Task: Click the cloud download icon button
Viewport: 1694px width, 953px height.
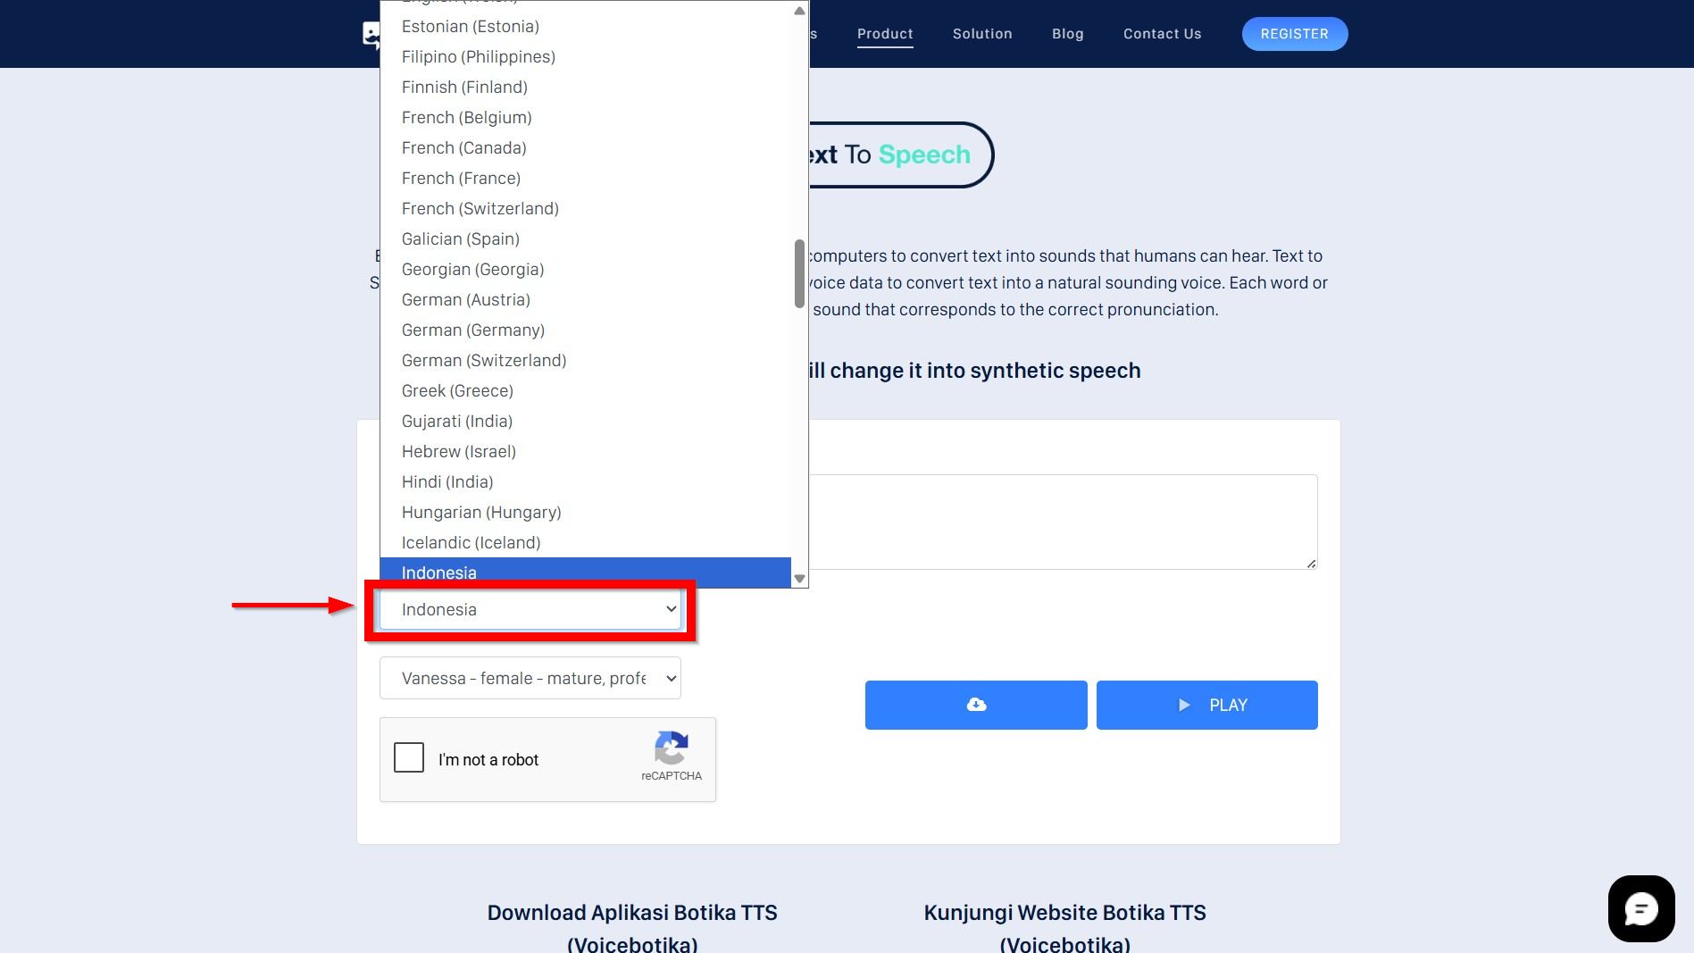Action: coord(976,705)
